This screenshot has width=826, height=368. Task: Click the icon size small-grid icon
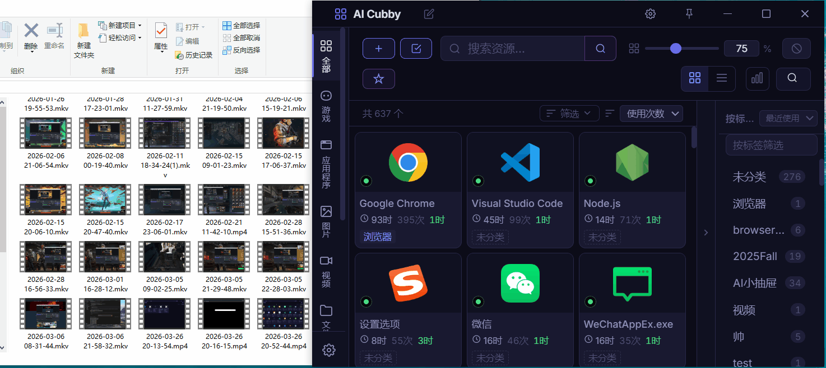[634, 49]
